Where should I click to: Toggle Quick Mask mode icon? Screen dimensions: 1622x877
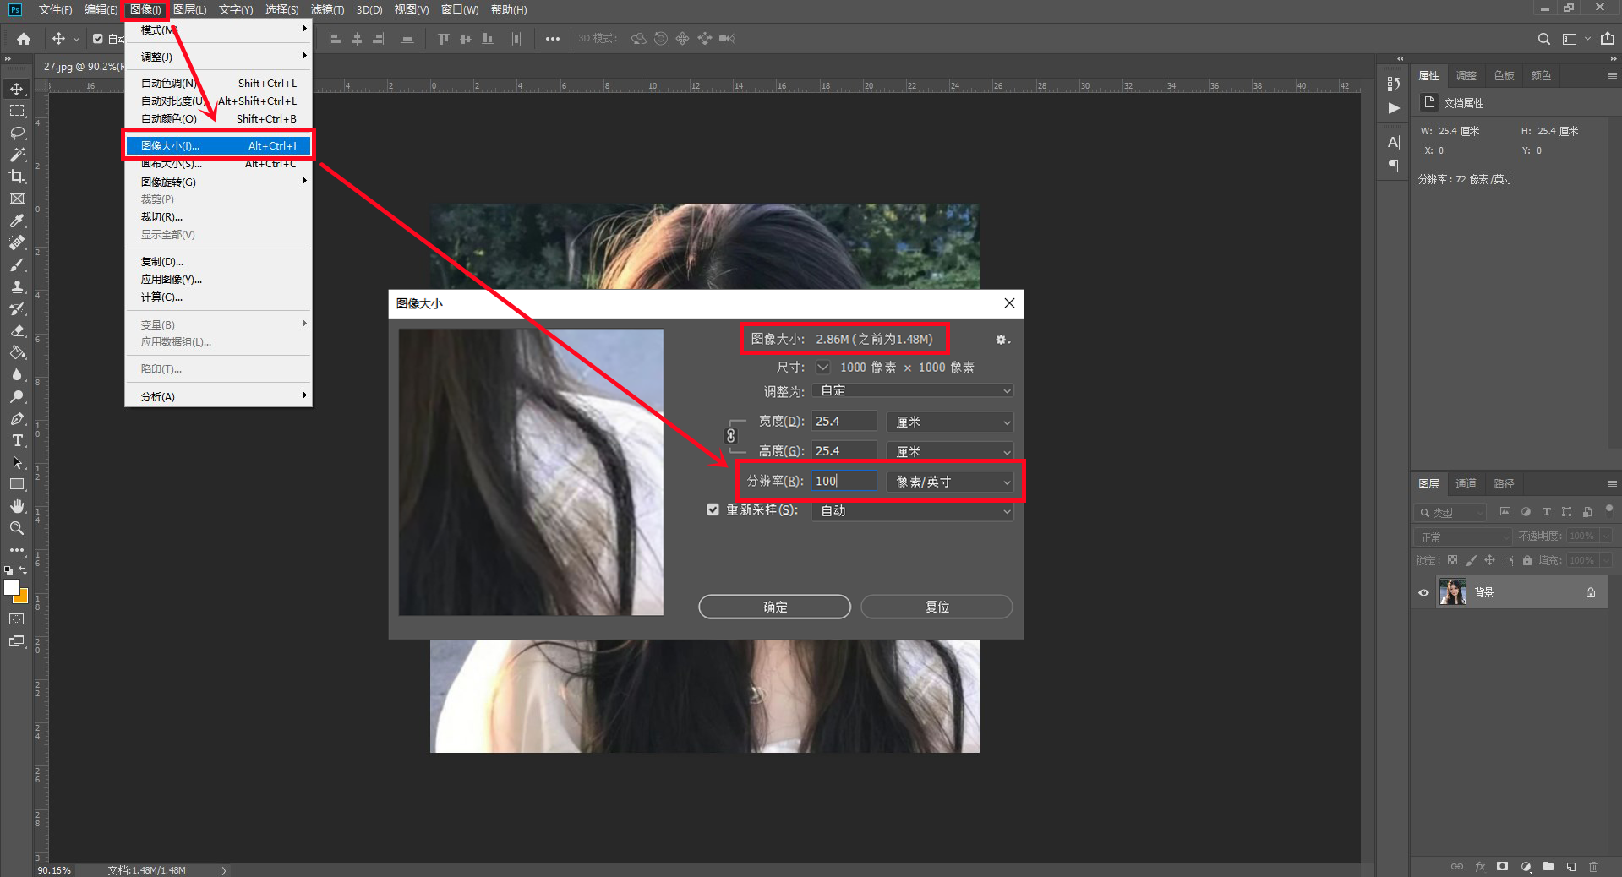coord(17,619)
